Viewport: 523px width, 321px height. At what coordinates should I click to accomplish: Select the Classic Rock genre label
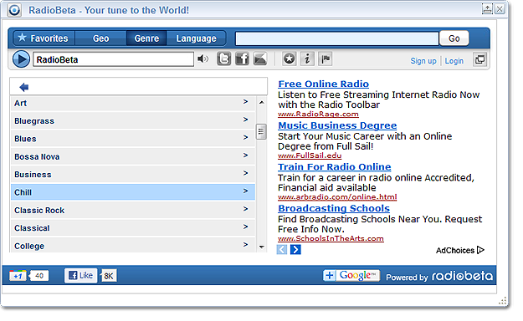click(x=39, y=211)
